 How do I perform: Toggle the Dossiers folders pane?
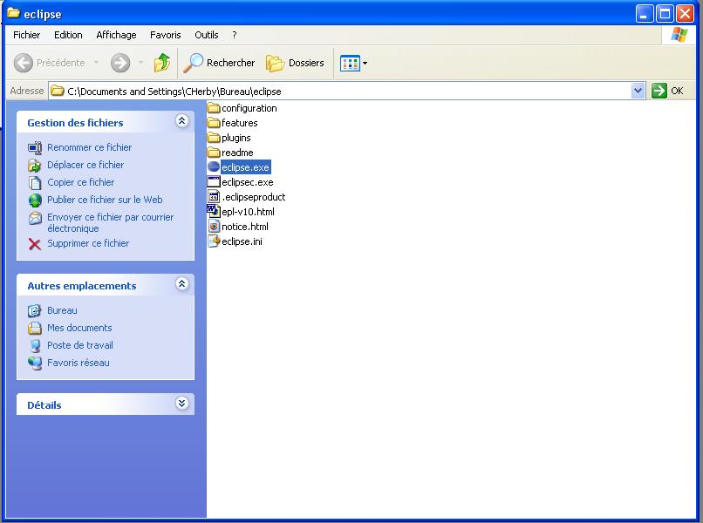pos(295,63)
